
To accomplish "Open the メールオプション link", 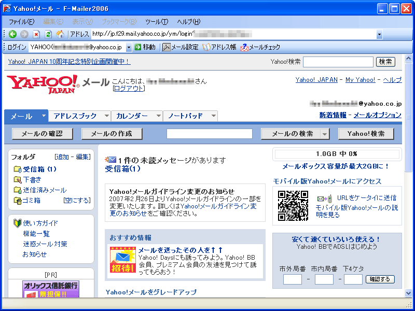I will [x=378, y=115].
